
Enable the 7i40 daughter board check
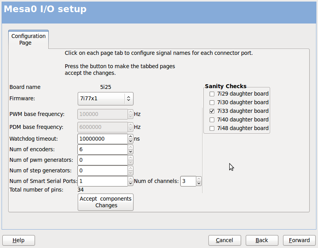pos(212,120)
